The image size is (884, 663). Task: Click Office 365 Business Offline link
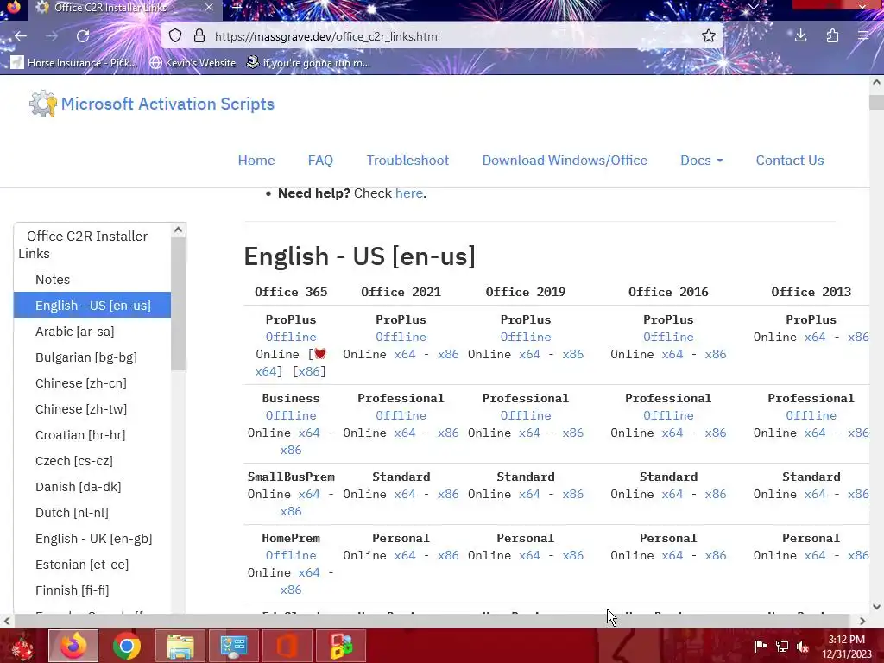tap(291, 415)
